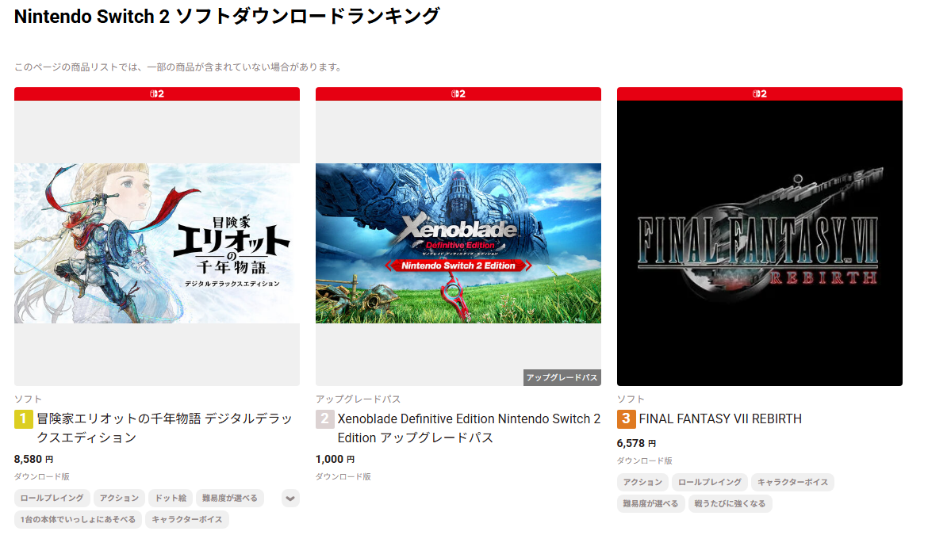The width and height of the screenshot is (928, 535).
Task: Open the 冒険家エリオットの千年物語 title link
Action: (x=164, y=428)
